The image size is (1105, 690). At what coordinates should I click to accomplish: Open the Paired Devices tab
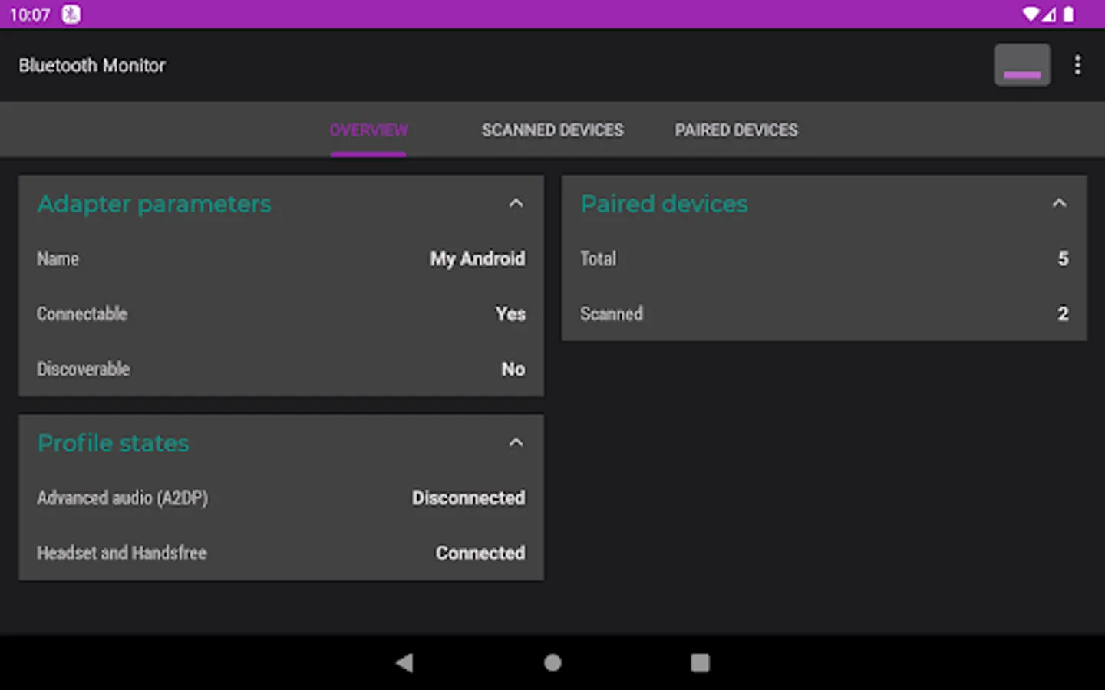(736, 130)
